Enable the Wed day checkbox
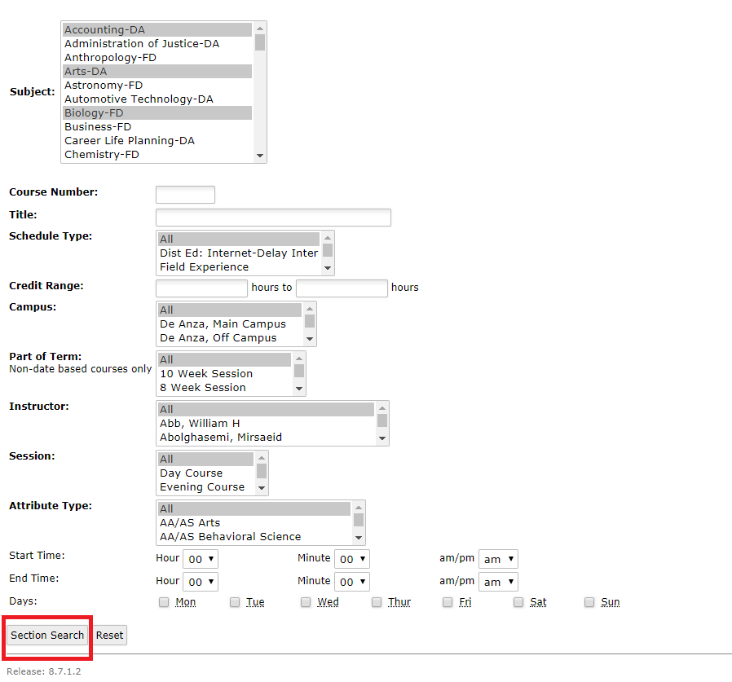 click(306, 602)
